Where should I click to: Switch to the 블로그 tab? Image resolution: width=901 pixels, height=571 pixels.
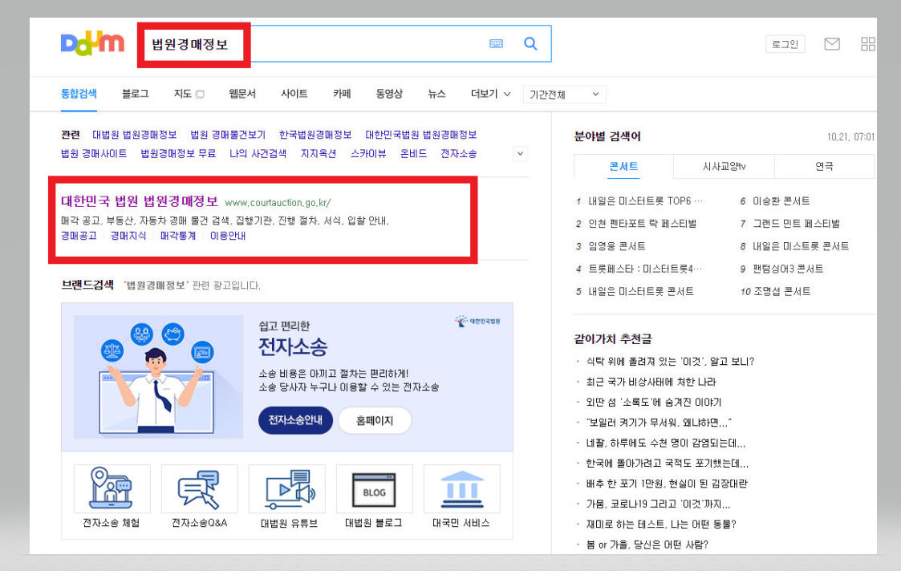[135, 94]
